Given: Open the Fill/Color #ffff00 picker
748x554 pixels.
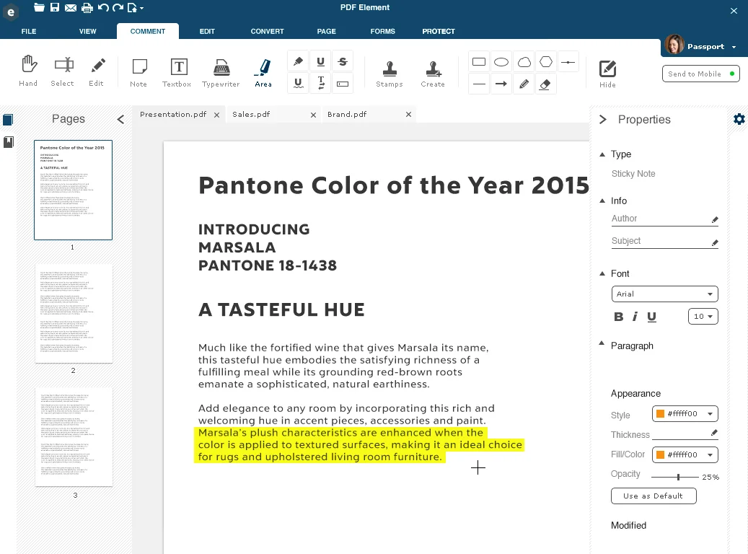Looking at the screenshot, I should point(685,454).
